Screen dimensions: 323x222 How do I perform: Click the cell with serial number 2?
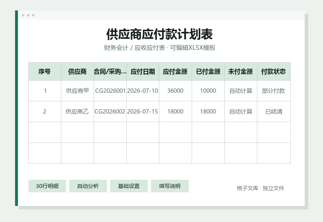45,112
